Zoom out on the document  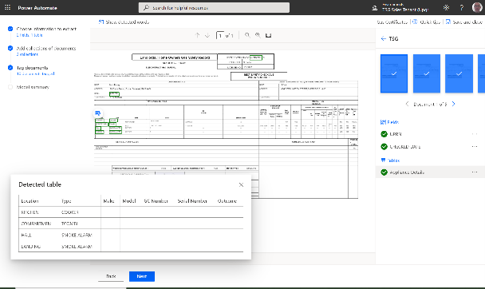(247, 35)
